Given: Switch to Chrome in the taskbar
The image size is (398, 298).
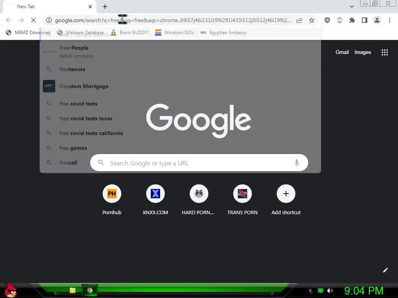Looking at the screenshot, I should tap(90, 290).
